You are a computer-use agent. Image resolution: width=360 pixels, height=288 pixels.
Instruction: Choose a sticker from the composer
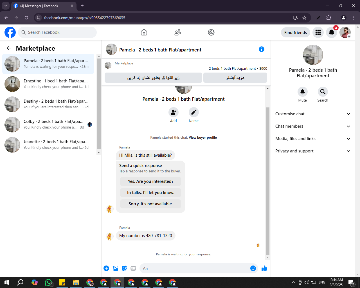[124, 268]
